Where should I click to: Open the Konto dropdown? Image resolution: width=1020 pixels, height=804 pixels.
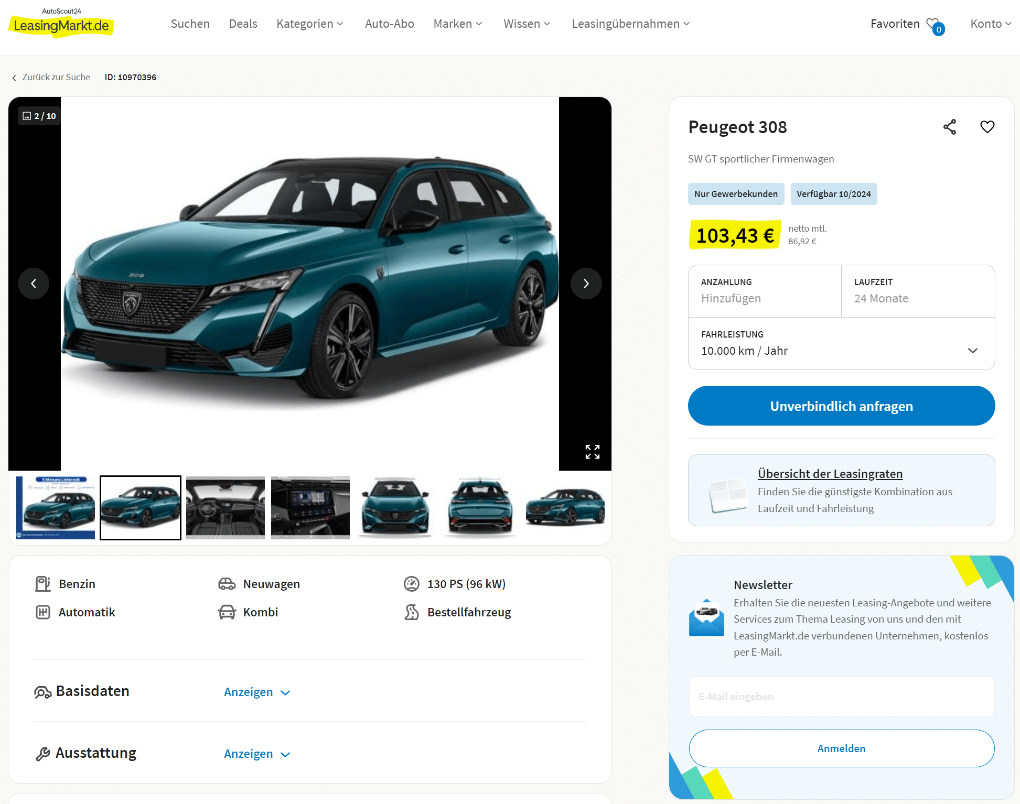(991, 24)
